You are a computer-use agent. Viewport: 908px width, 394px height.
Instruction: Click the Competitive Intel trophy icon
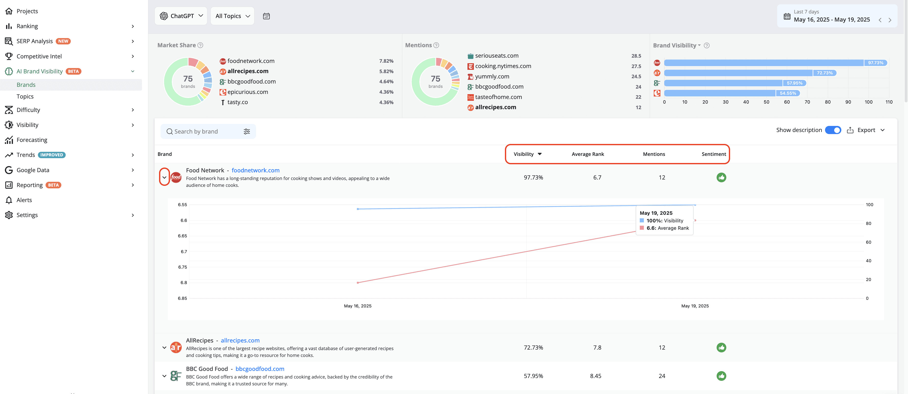click(9, 56)
